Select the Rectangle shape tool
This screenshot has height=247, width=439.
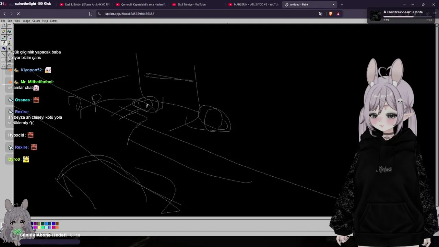[x=4, y=60]
